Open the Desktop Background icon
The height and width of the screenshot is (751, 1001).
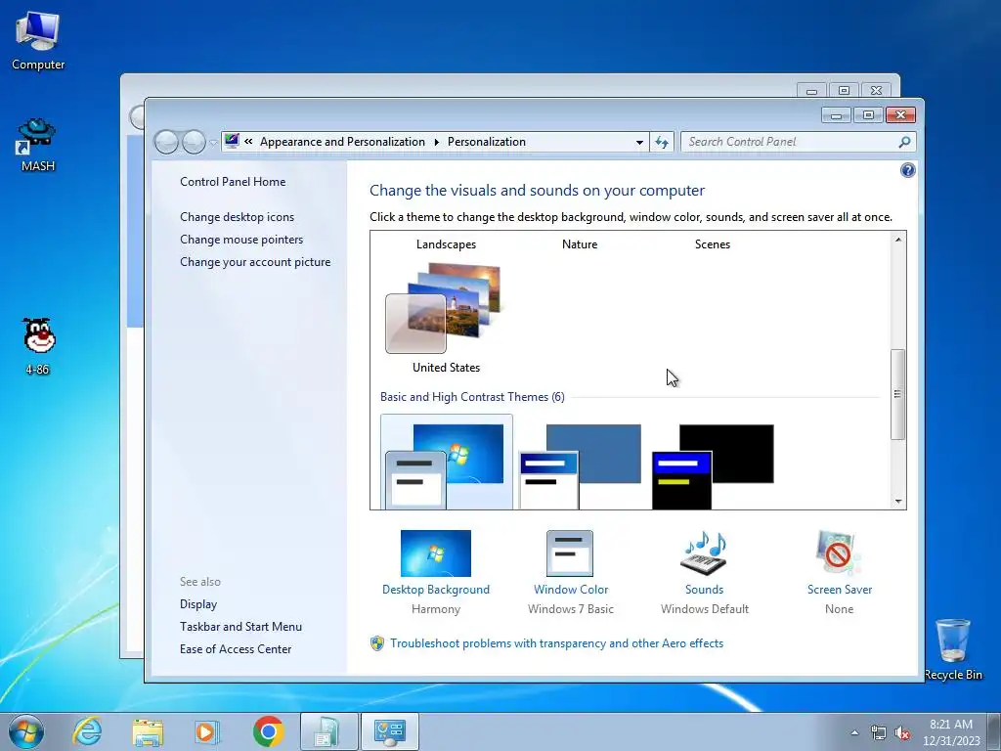coord(435,553)
